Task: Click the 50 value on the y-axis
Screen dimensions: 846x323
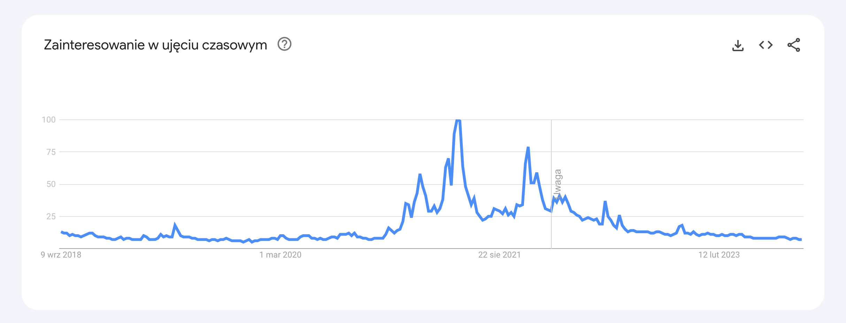Action: tap(51, 184)
